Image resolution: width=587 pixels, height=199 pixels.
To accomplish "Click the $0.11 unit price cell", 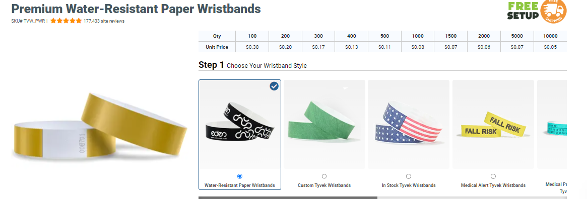I will 384,47.
